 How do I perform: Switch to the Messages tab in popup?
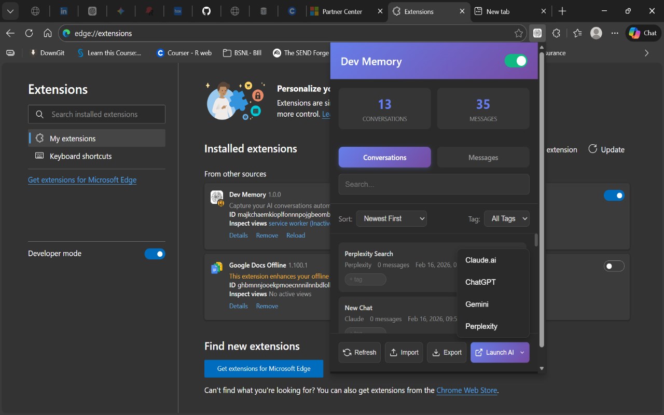(483, 157)
